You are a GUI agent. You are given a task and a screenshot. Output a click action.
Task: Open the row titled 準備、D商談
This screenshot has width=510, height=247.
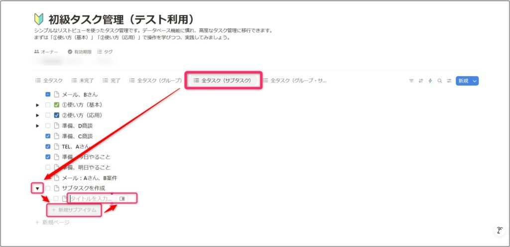coord(77,126)
